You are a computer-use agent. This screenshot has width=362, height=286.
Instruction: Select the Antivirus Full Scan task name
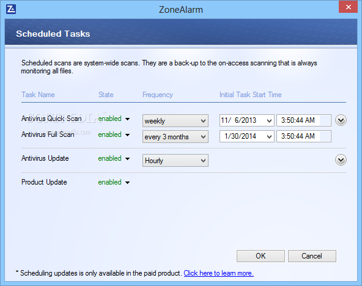pos(48,134)
